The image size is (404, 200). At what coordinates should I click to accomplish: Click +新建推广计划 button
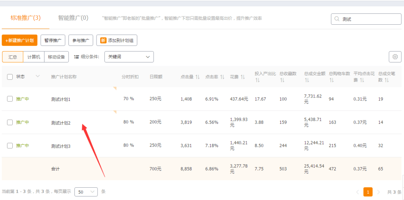[19, 40]
